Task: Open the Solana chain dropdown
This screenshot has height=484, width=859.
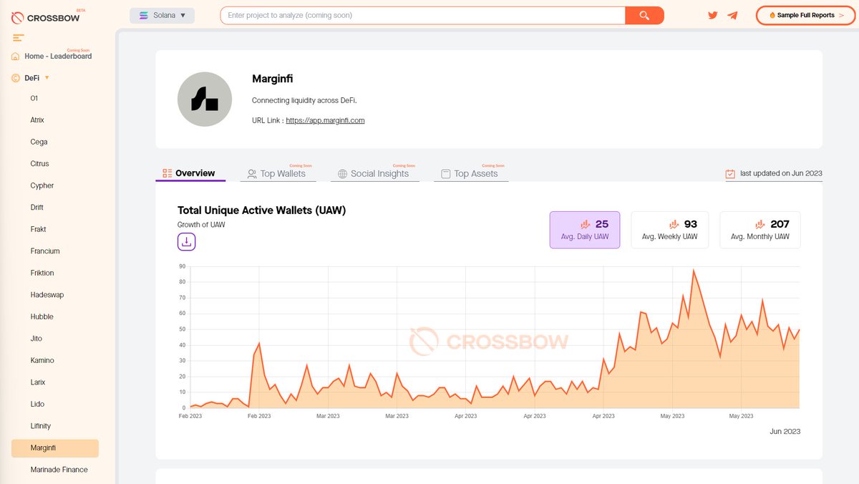Action: pos(162,15)
